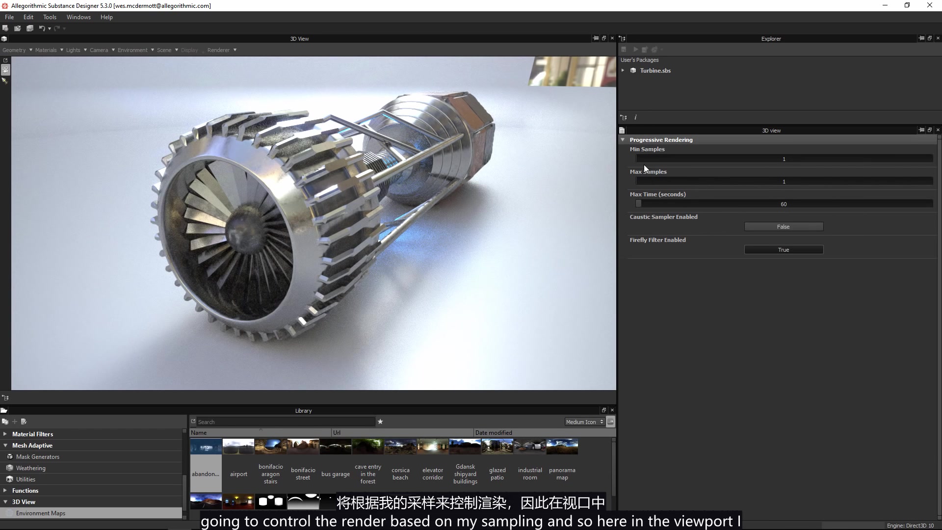The image size is (942, 530).
Task: Save all packages via toolbar icon
Action: coord(30,28)
